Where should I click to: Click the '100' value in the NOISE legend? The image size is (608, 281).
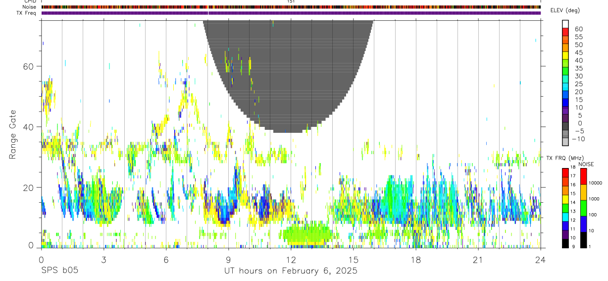pyautogui.click(x=594, y=215)
